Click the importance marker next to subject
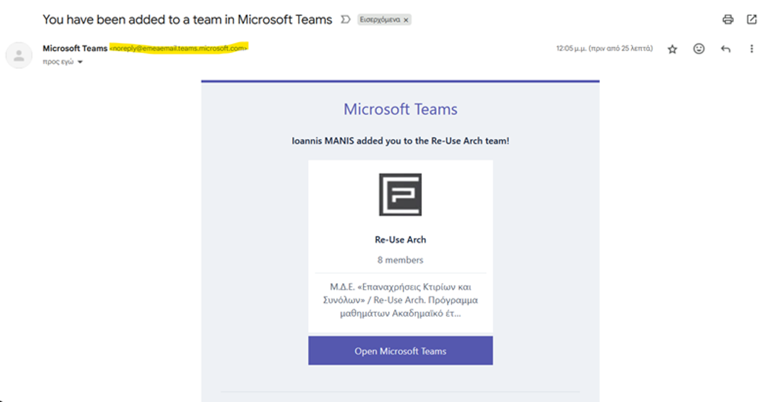Viewport: 767px width, 402px height. (x=346, y=20)
